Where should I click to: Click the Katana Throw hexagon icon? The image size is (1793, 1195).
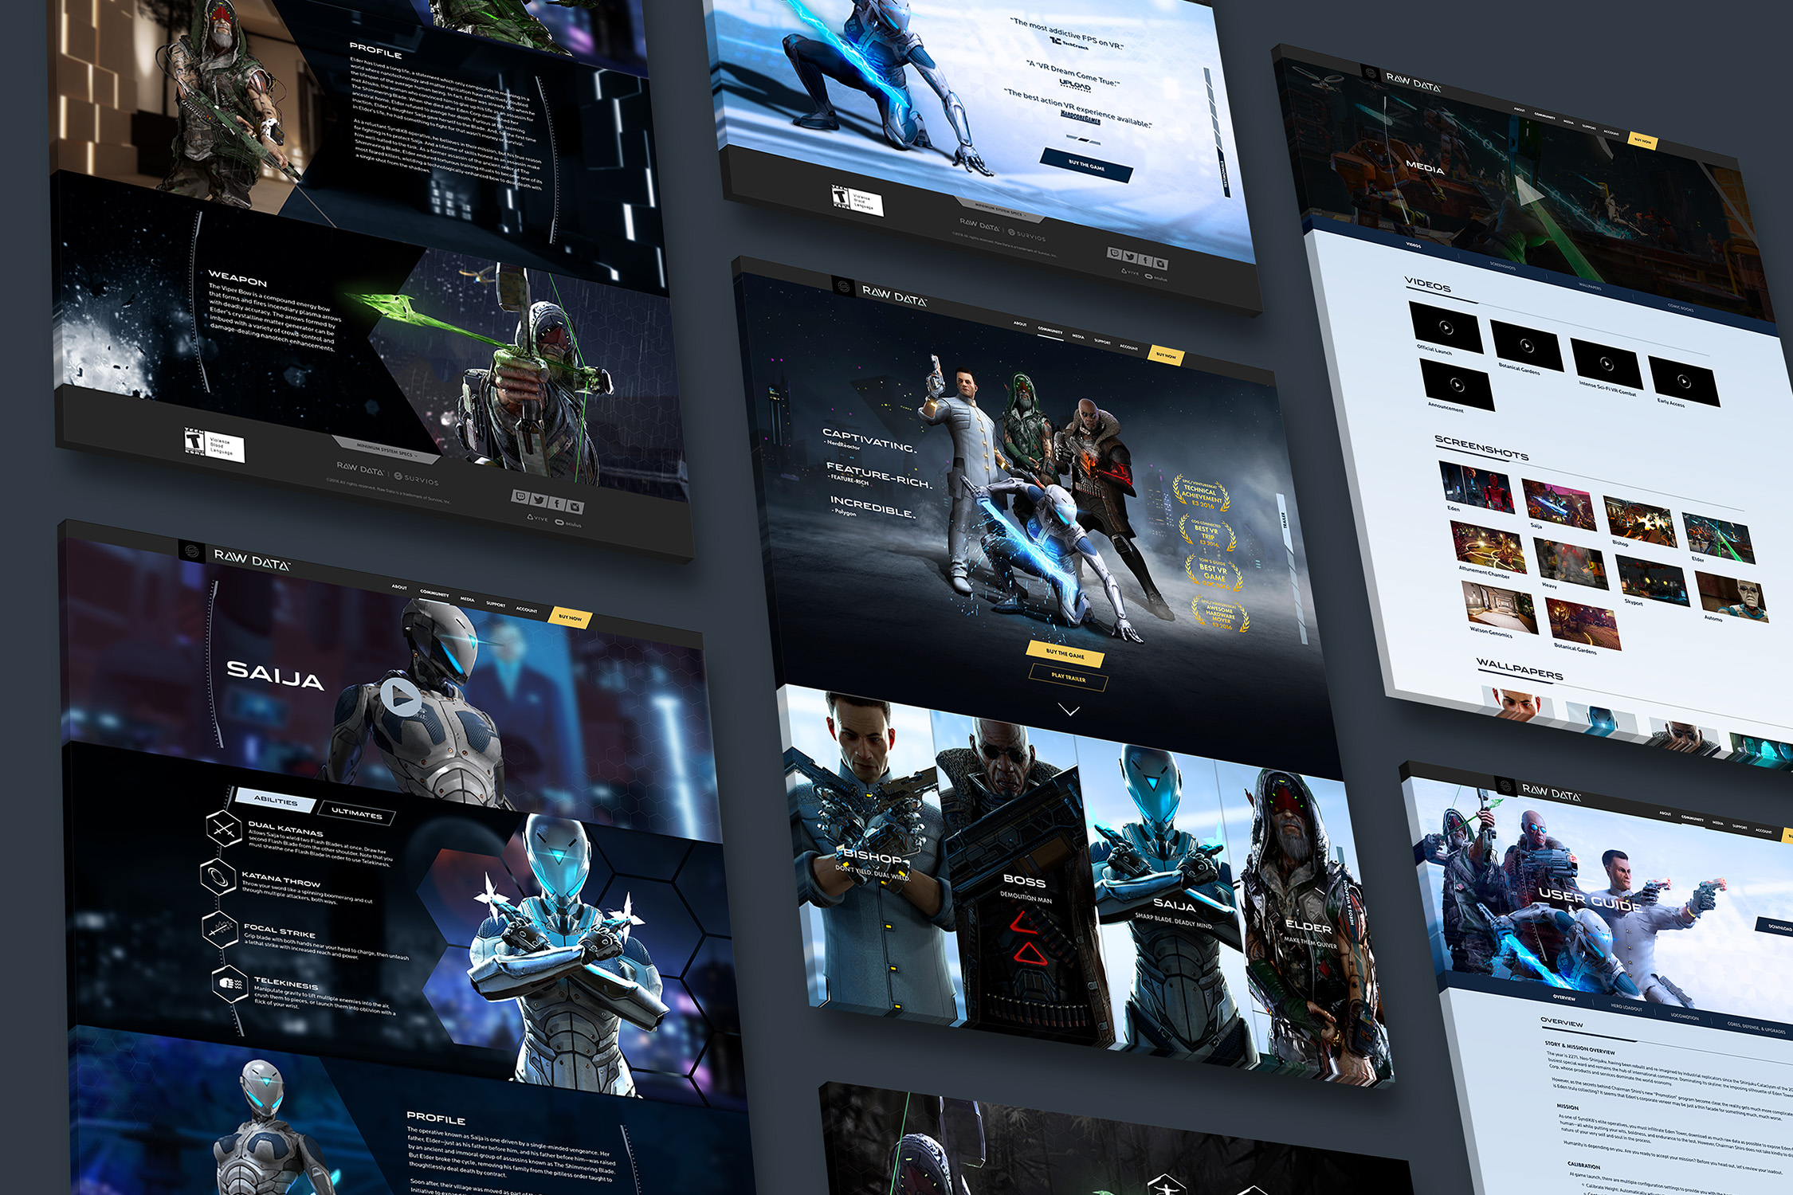tap(217, 877)
